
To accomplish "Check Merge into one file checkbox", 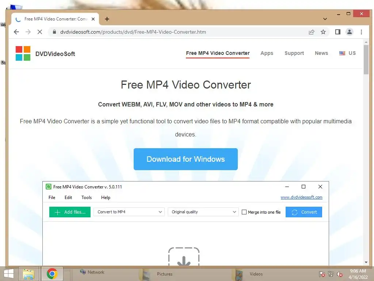I will coord(244,212).
